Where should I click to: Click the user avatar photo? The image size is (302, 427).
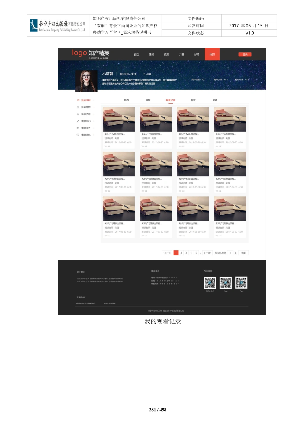pos(86,81)
